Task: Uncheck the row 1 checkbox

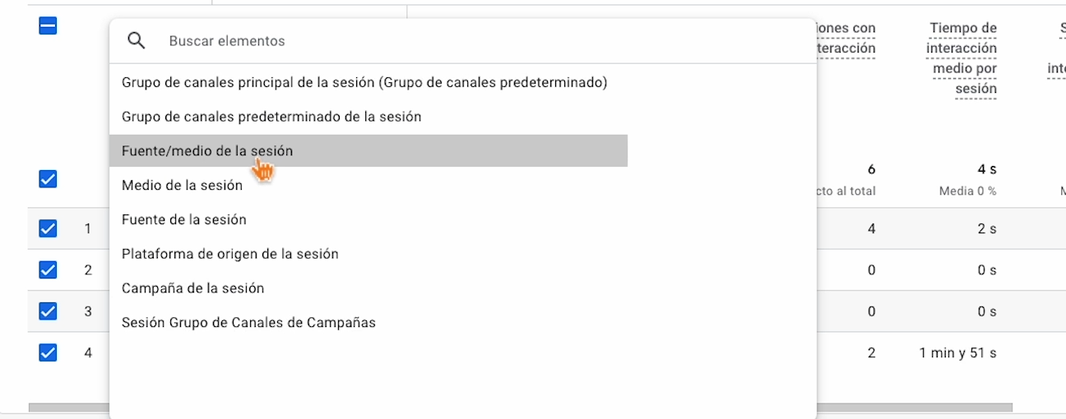Action: click(48, 228)
